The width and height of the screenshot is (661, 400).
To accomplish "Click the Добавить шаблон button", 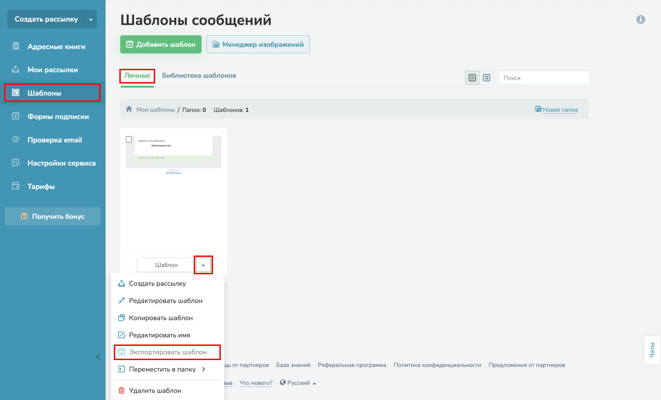I will [161, 44].
